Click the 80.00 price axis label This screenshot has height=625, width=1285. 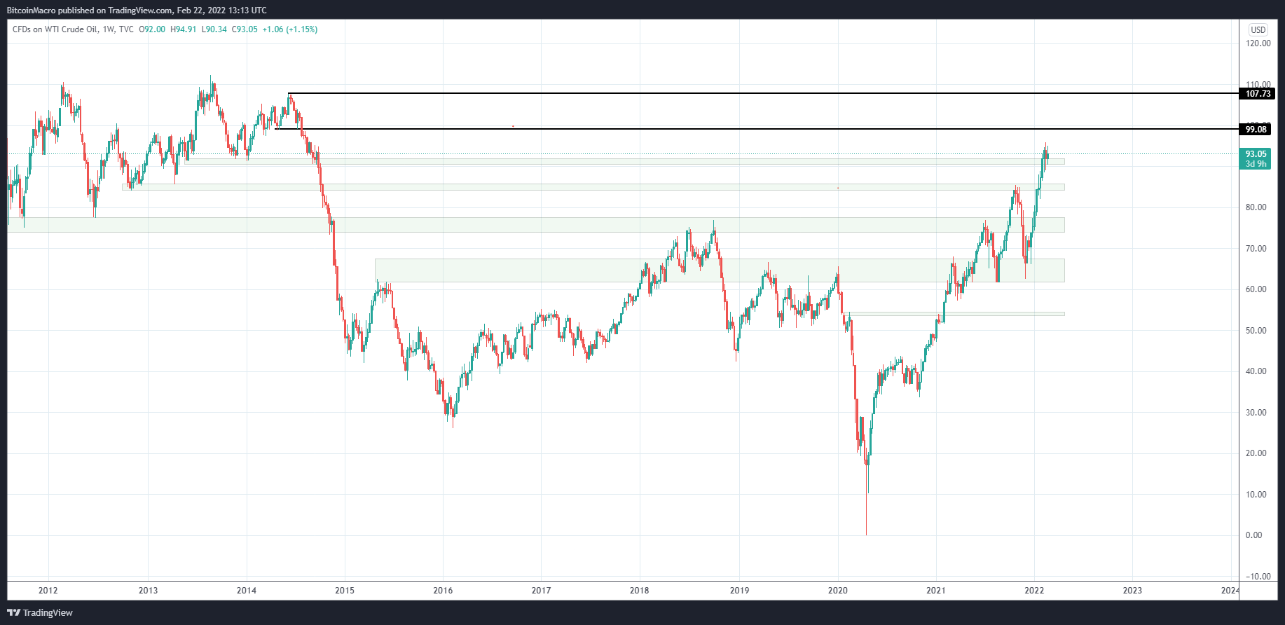pos(1256,207)
